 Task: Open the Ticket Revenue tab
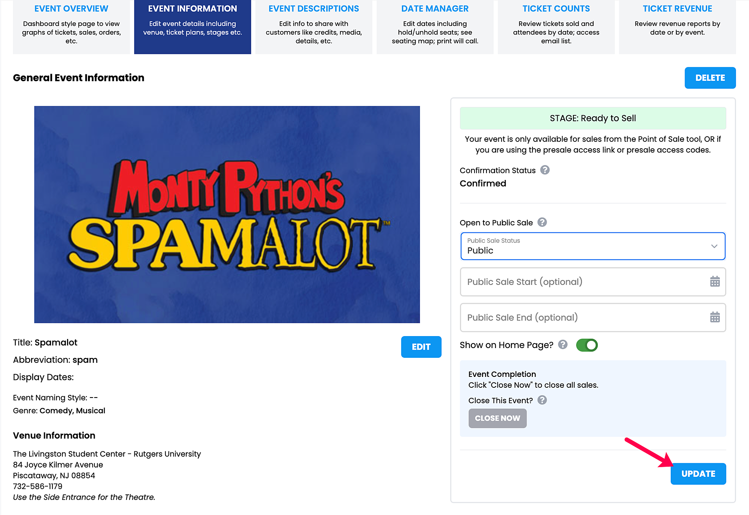point(677,27)
